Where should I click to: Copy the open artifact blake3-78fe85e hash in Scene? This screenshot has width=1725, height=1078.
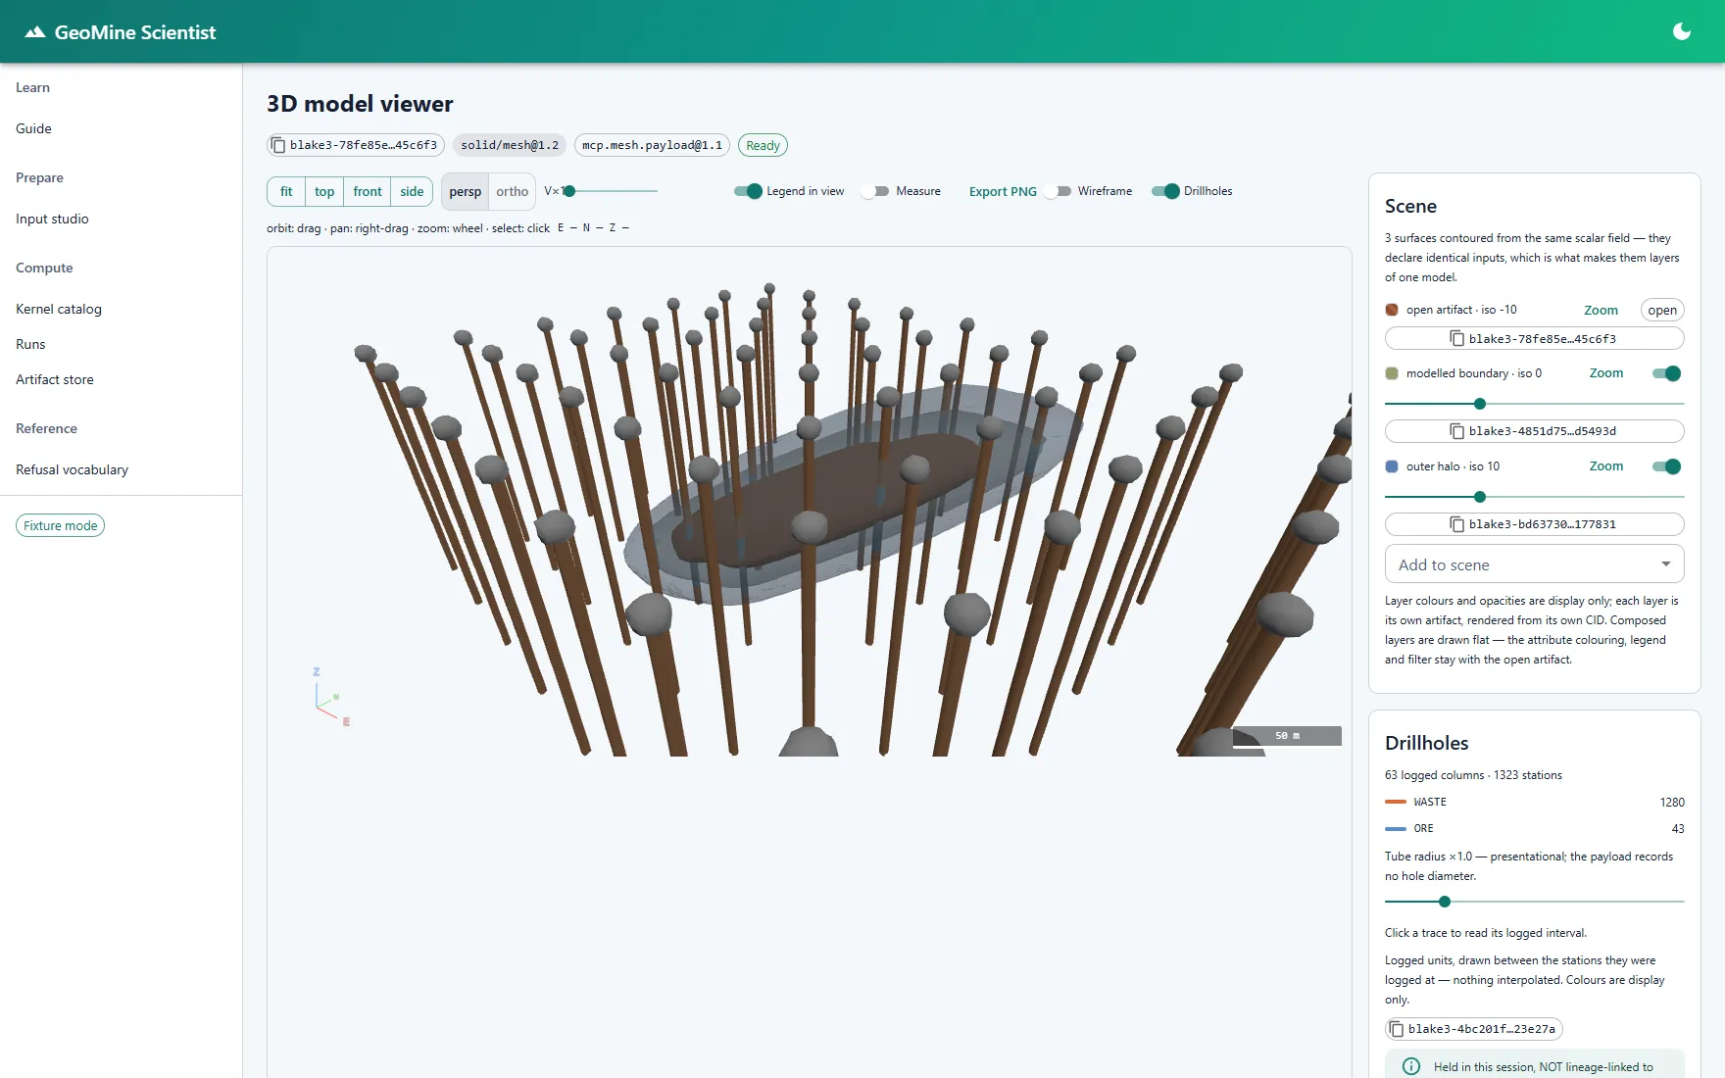pyautogui.click(x=1457, y=338)
